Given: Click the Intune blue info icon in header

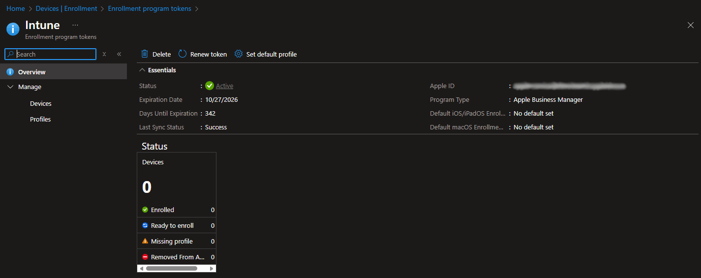Looking at the screenshot, I should pos(13,29).
